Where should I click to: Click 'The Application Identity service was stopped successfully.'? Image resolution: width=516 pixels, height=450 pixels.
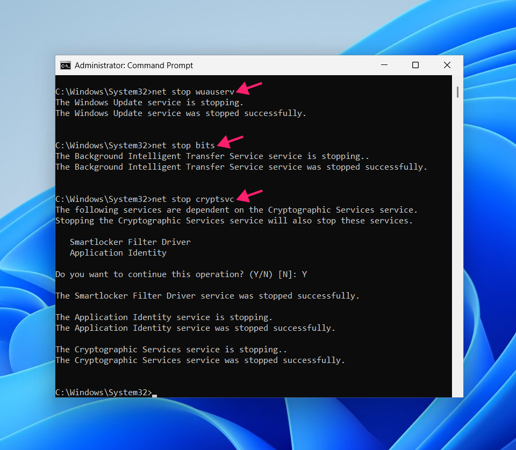click(195, 328)
